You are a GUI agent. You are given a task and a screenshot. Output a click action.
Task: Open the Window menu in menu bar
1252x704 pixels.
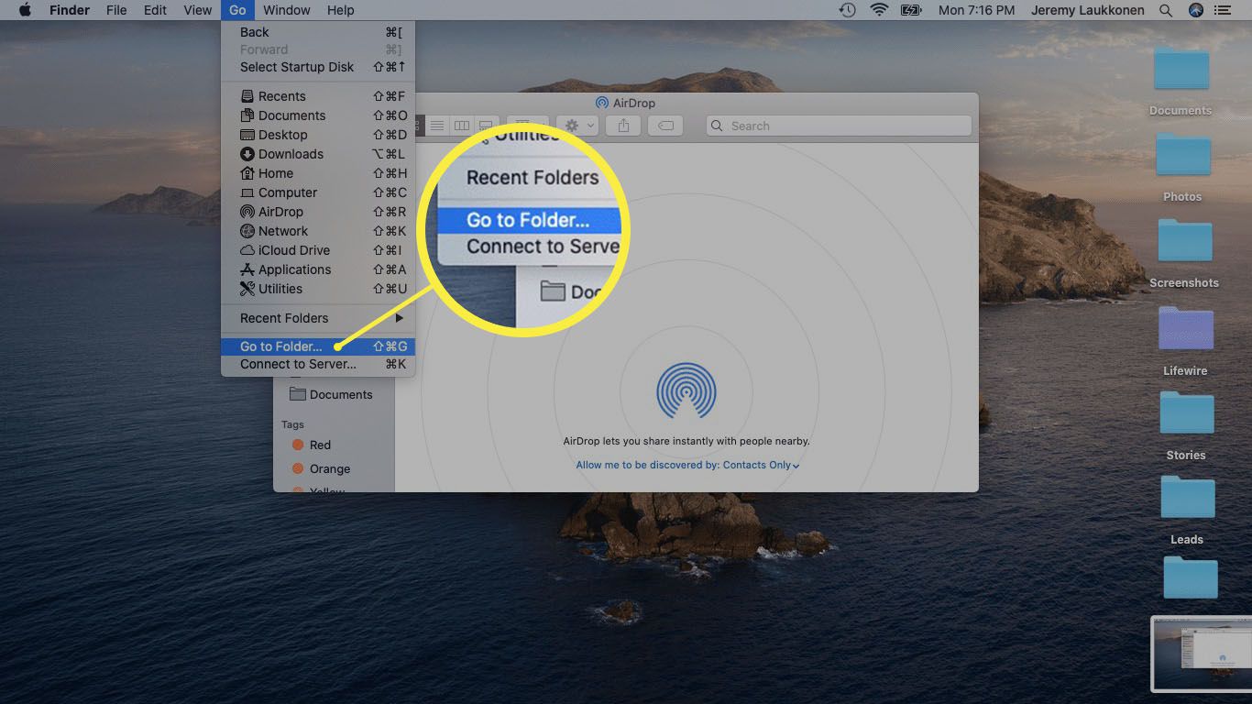(286, 10)
